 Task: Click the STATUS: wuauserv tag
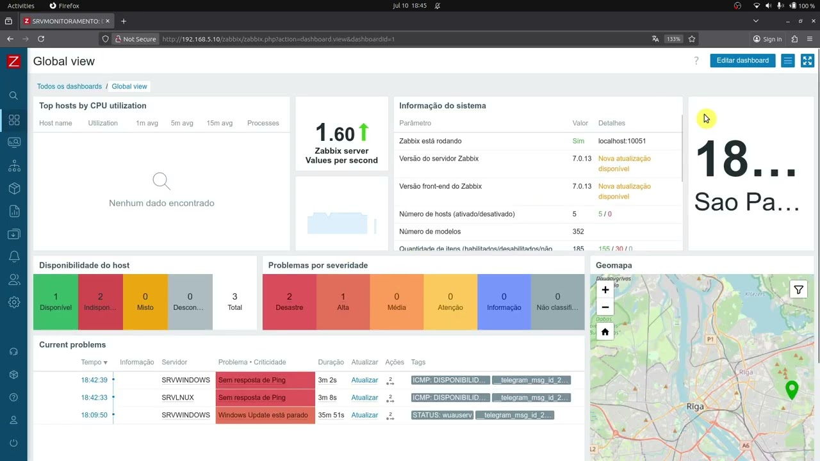pos(442,416)
